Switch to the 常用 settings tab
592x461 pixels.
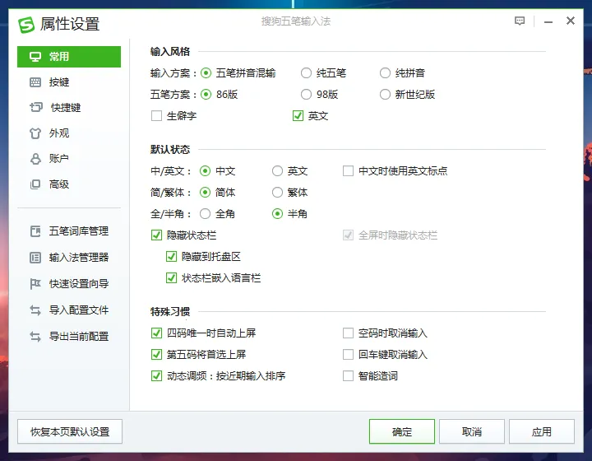(x=69, y=57)
